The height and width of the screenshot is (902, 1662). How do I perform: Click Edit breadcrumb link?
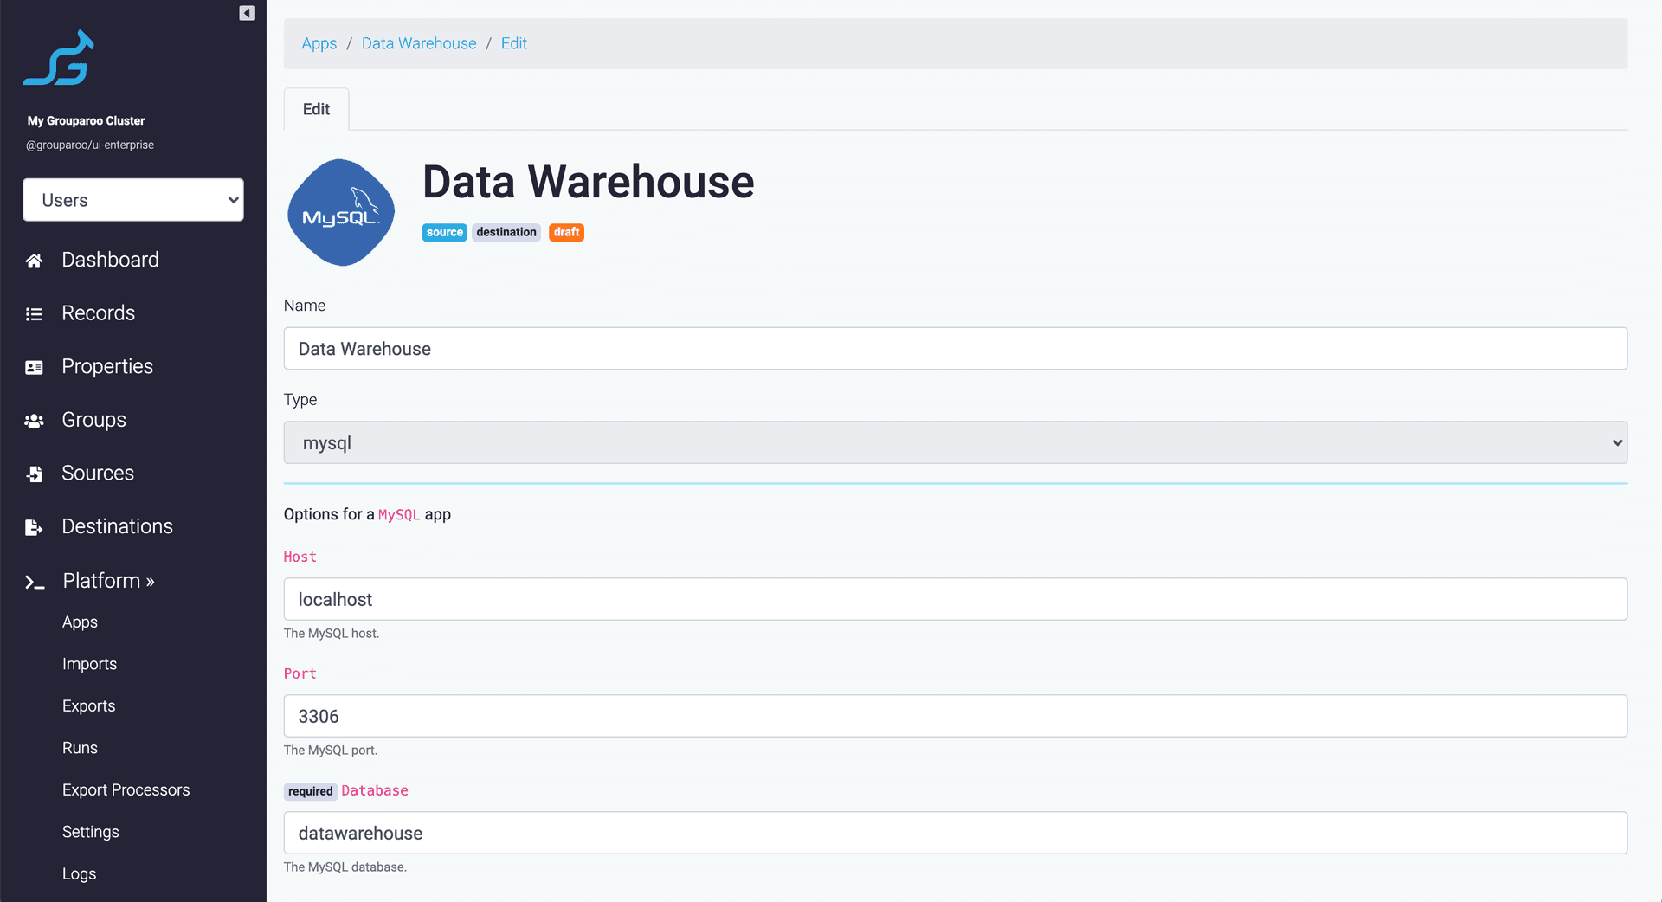(x=513, y=43)
